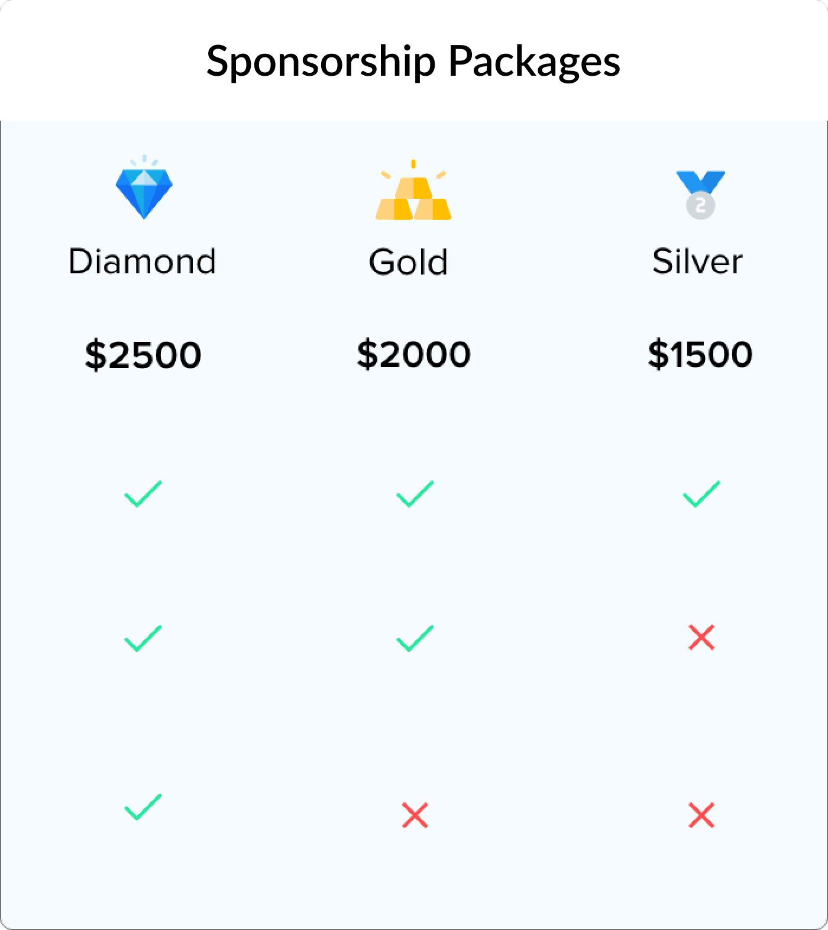
Task: Click the Silver medal icon
Action: point(701,194)
